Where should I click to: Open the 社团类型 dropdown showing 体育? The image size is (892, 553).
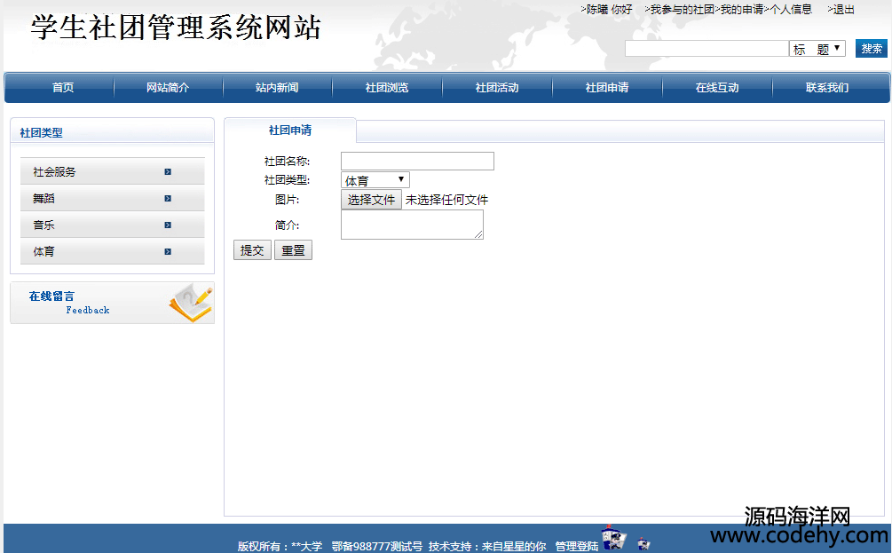375,180
